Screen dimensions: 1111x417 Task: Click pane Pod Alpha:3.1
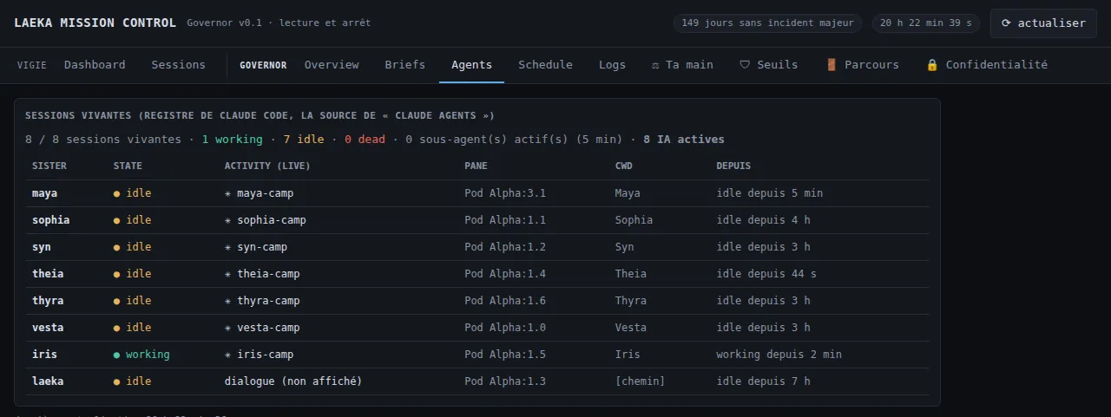point(505,193)
